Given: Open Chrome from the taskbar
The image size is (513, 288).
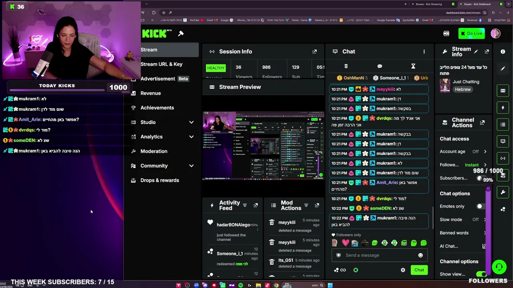Looking at the screenshot, I should pyautogui.click(x=276, y=285).
